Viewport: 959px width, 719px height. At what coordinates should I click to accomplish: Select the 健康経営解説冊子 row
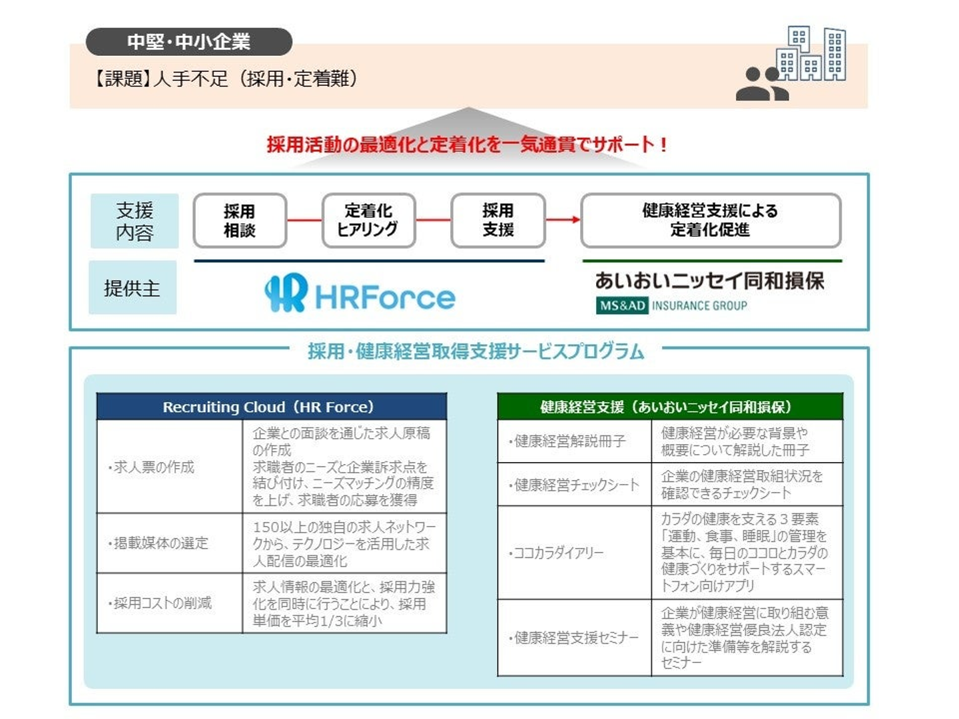(670, 441)
